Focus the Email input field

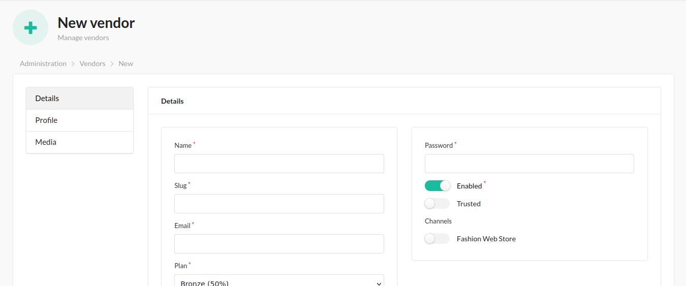pos(279,244)
